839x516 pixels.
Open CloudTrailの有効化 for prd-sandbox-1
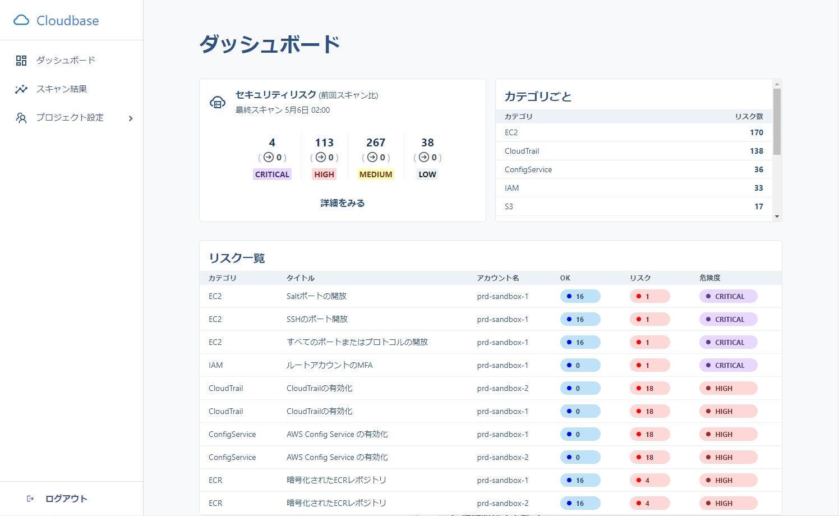(491, 411)
